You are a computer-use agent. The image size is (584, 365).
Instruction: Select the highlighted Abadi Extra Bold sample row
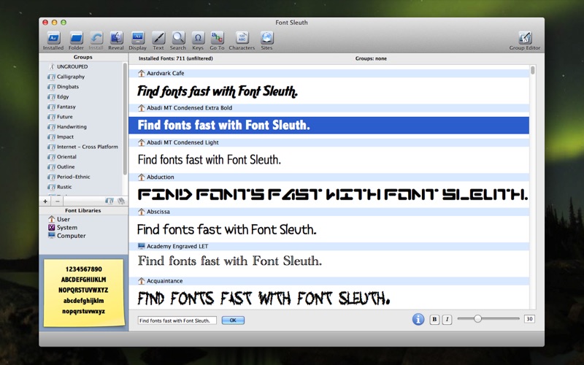[x=329, y=125]
